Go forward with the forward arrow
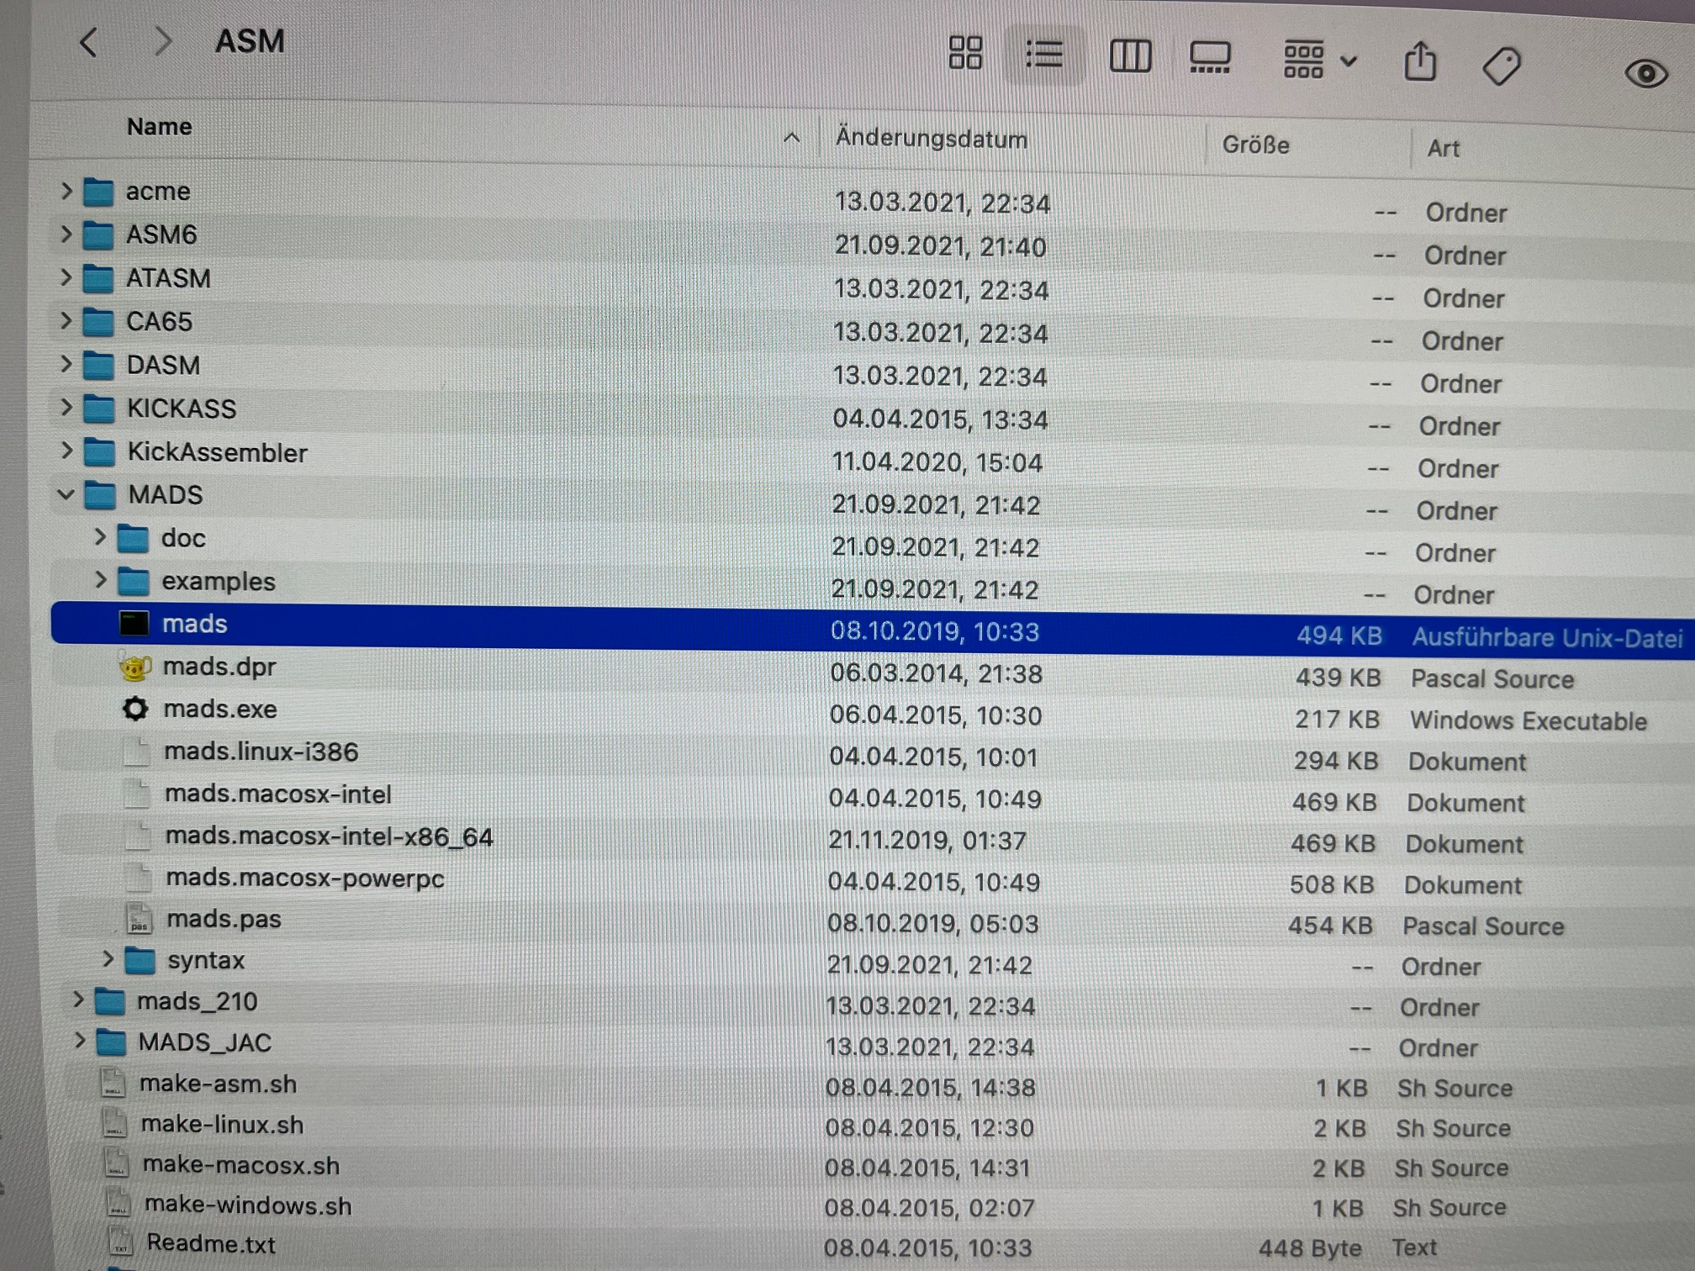Image resolution: width=1695 pixels, height=1271 pixels. pyautogui.click(x=163, y=41)
